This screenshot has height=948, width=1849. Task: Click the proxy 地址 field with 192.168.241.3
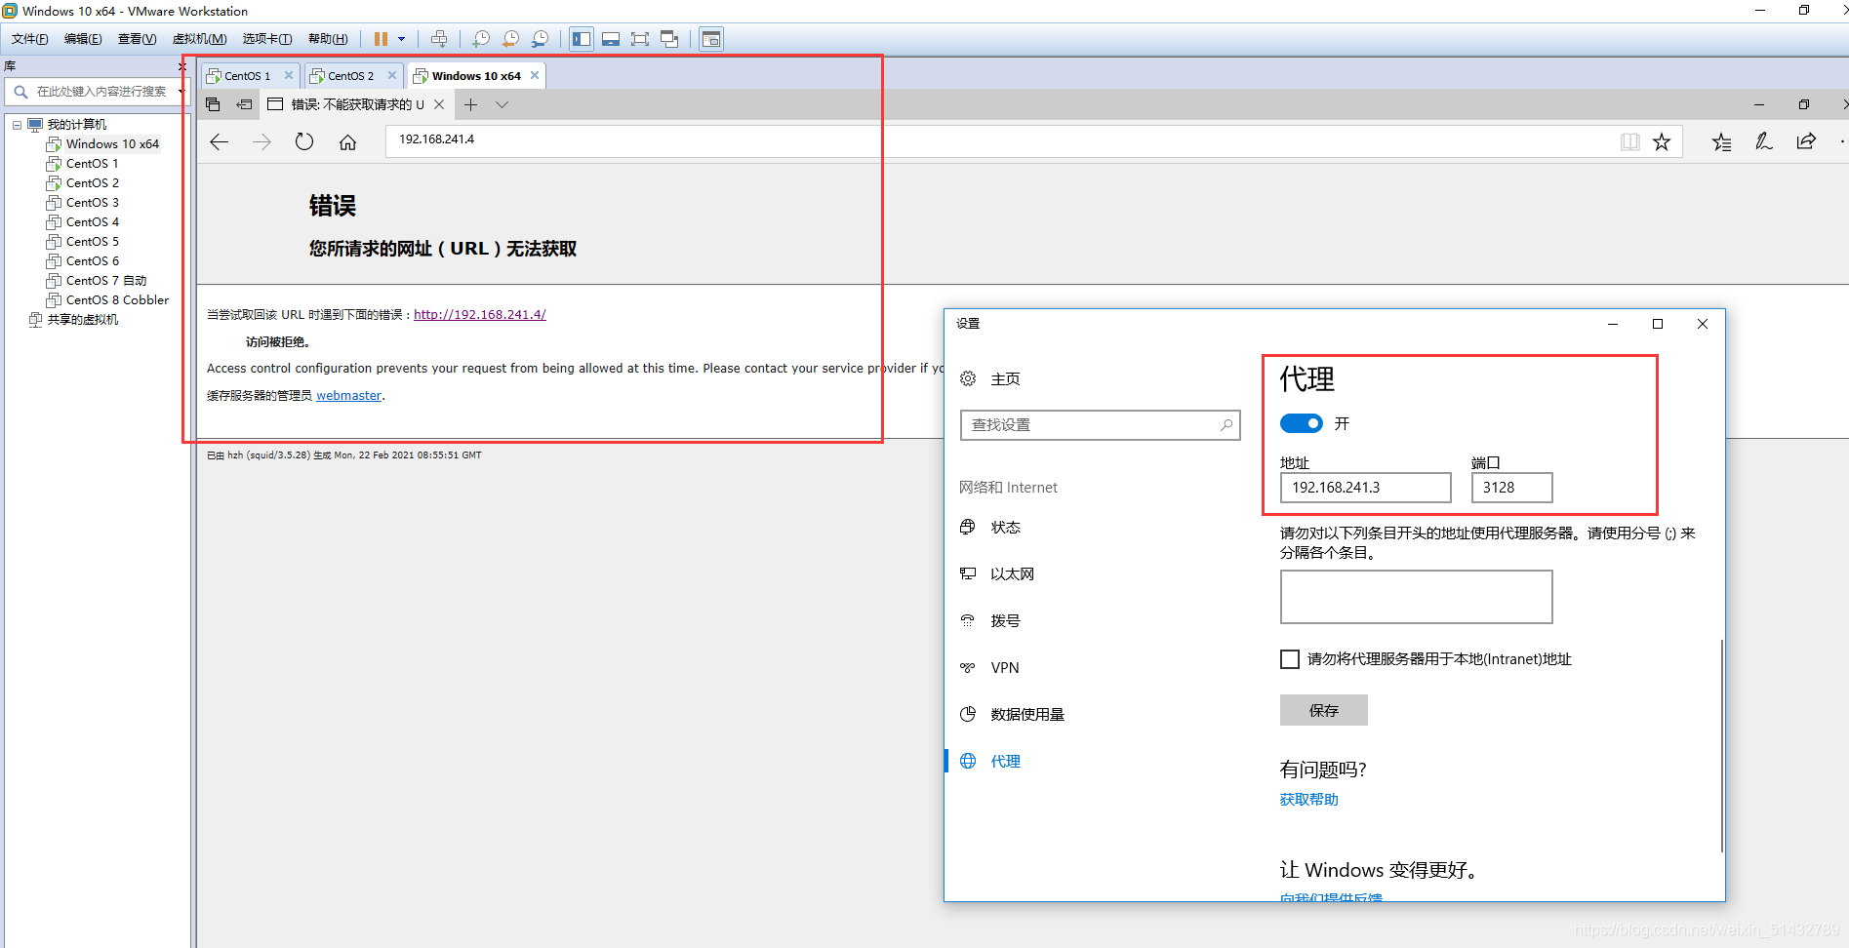coord(1365,488)
